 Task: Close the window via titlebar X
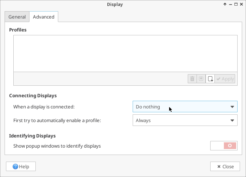(x=241, y=4)
